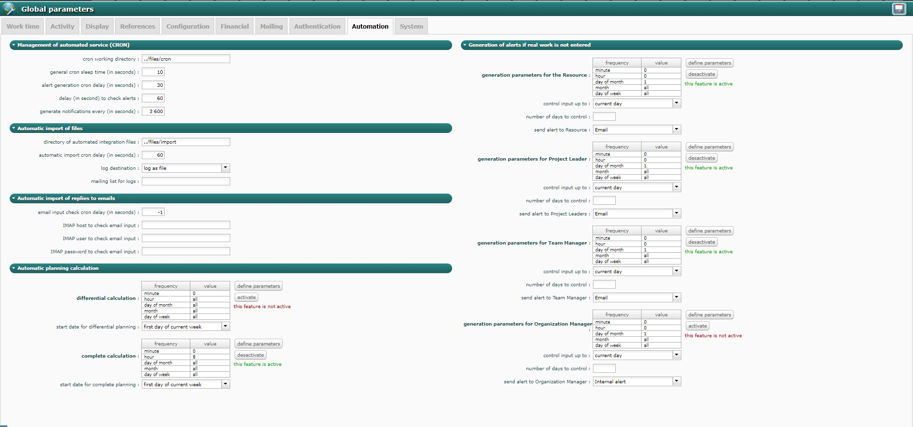Click define parameters for Project Leader

709,147
